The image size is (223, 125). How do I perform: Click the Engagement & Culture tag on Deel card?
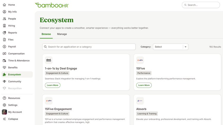coord(57,73)
